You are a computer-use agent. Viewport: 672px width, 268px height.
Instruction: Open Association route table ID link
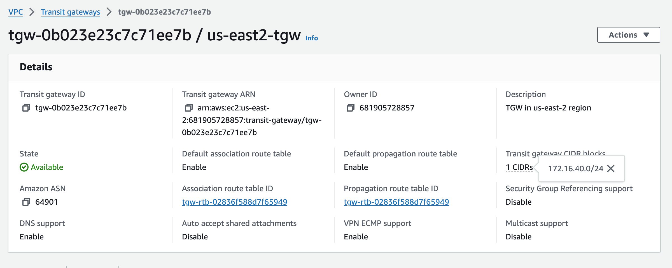pos(235,202)
